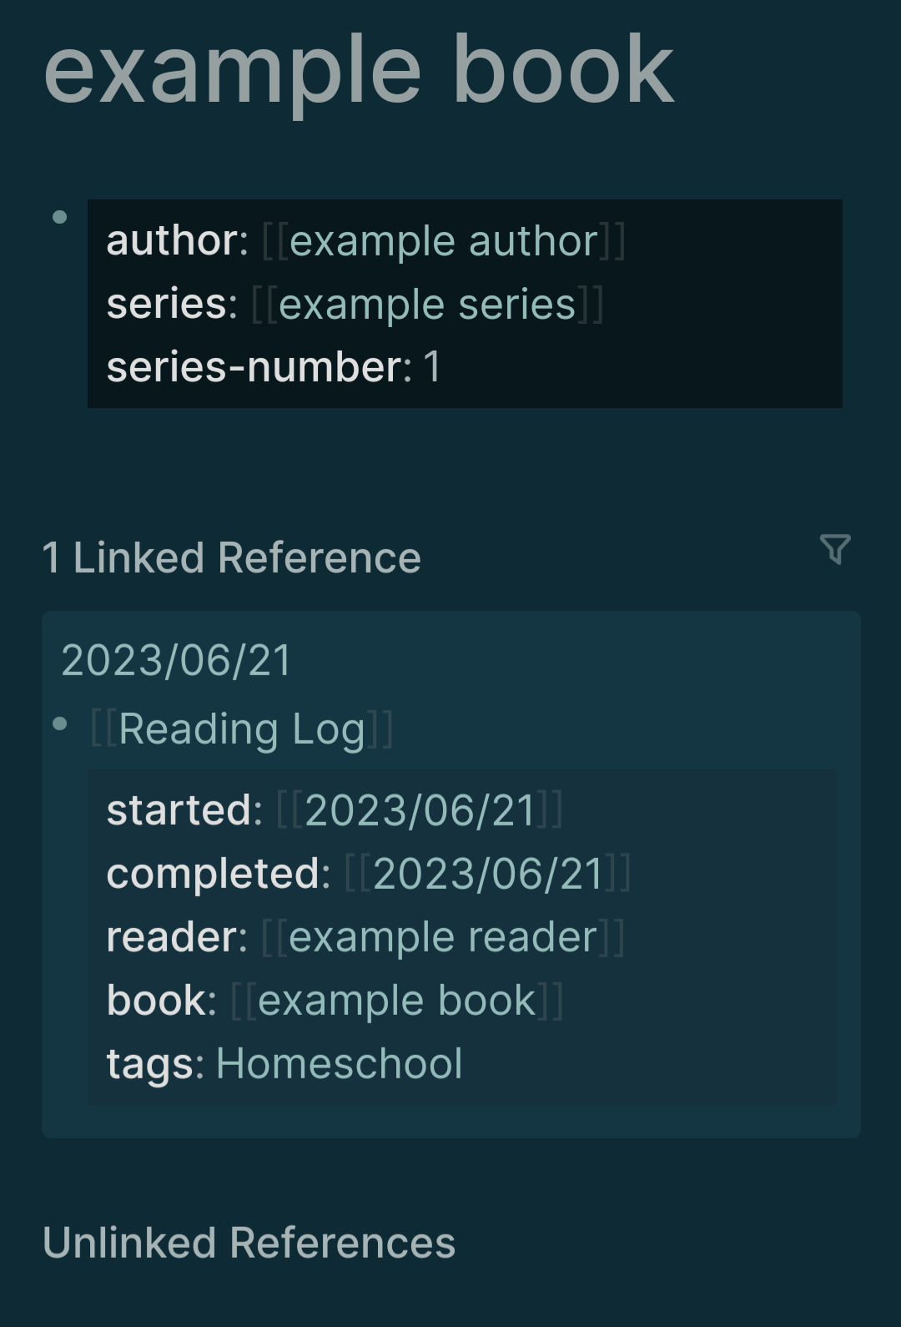
Task: Open the example series page link
Action: (427, 305)
